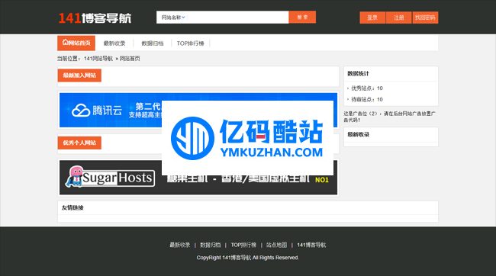
Task: Click the footer TOP排行榜 link
Action: [243, 245]
